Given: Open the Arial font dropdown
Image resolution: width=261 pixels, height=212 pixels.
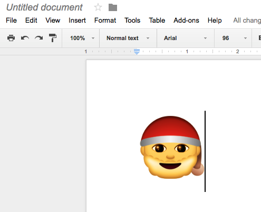Looking at the screenshot, I should pyautogui.click(x=186, y=38).
